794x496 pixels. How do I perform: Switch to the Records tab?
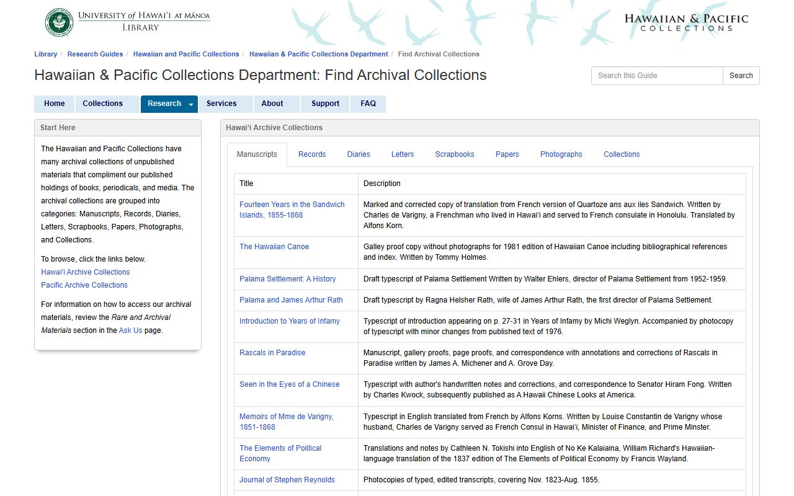(x=312, y=154)
